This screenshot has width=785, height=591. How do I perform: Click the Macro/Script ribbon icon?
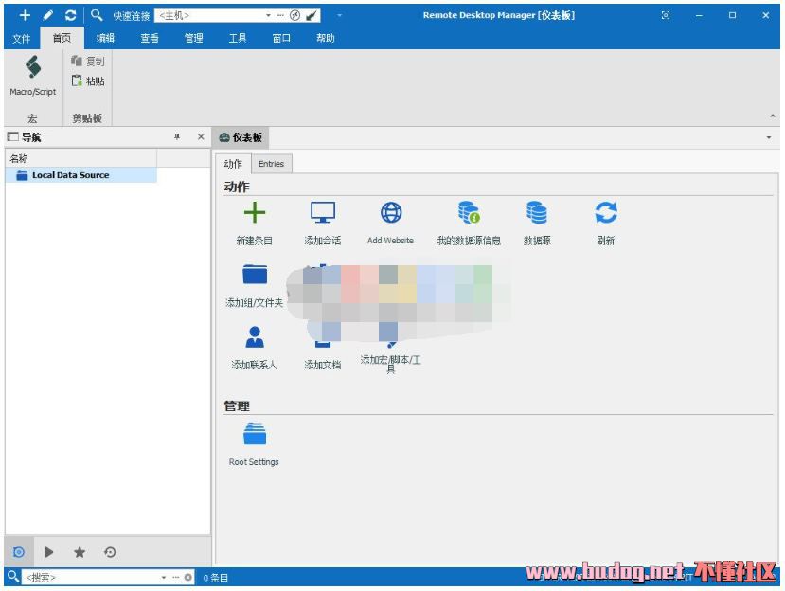[33, 68]
